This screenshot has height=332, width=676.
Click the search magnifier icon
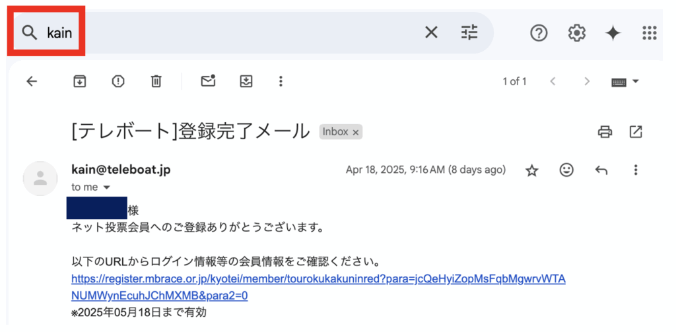click(29, 32)
